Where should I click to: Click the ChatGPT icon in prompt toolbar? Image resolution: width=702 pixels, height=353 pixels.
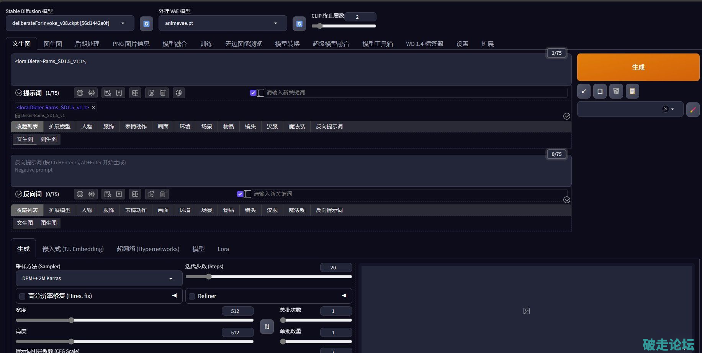(178, 93)
